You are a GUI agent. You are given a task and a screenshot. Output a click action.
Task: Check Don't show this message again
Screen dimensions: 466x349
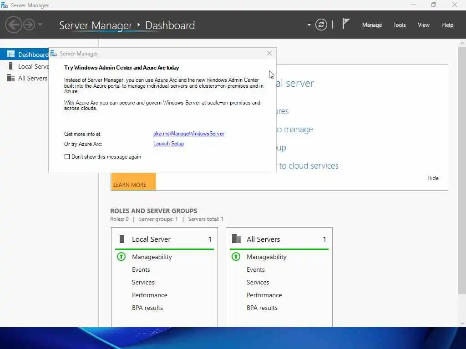coord(67,157)
